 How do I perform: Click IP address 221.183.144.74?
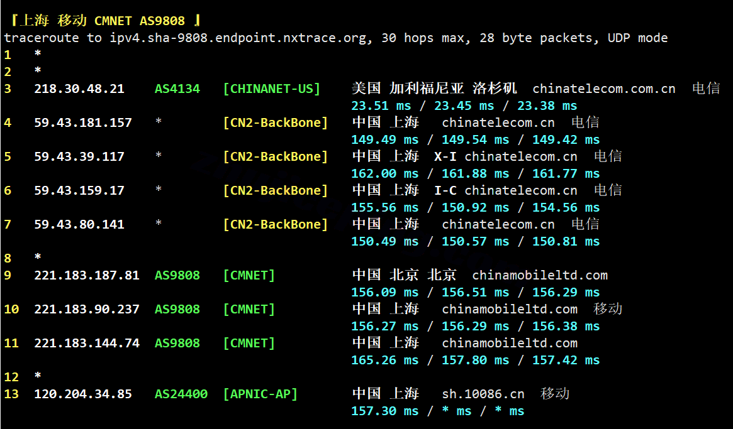click(x=86, y=343)
